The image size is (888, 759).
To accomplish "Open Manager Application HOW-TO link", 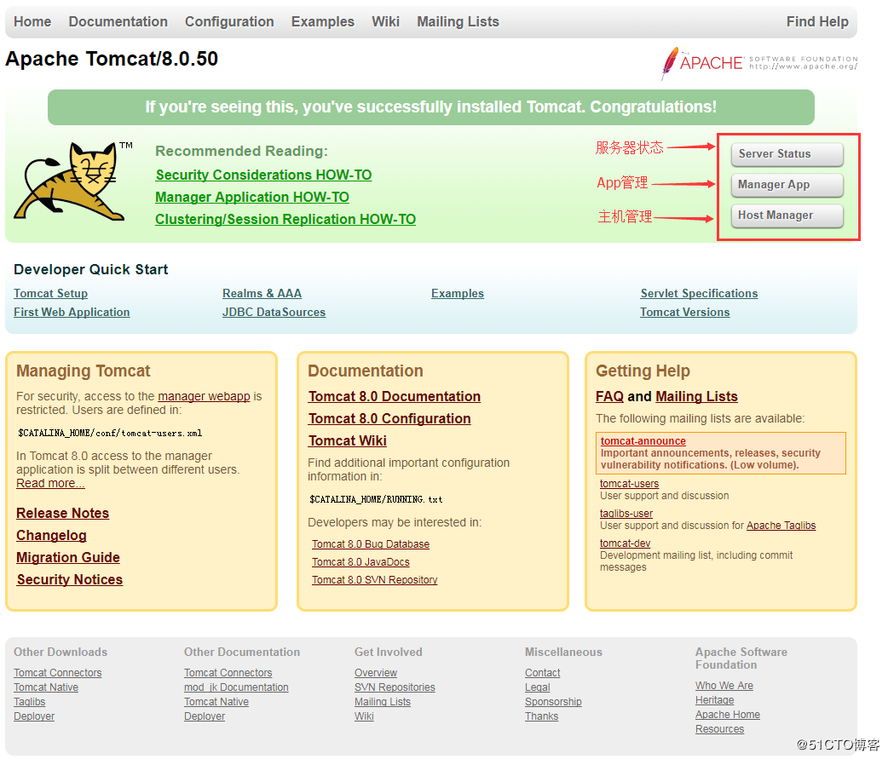I will [x=252, y=197].
